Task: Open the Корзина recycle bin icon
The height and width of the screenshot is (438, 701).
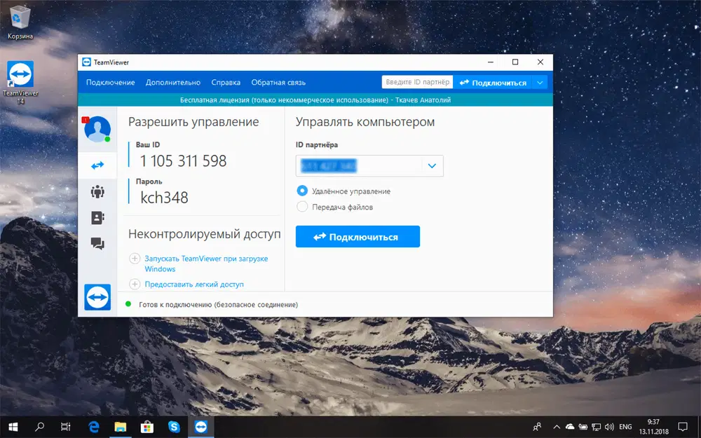Action: coord(20,22)
